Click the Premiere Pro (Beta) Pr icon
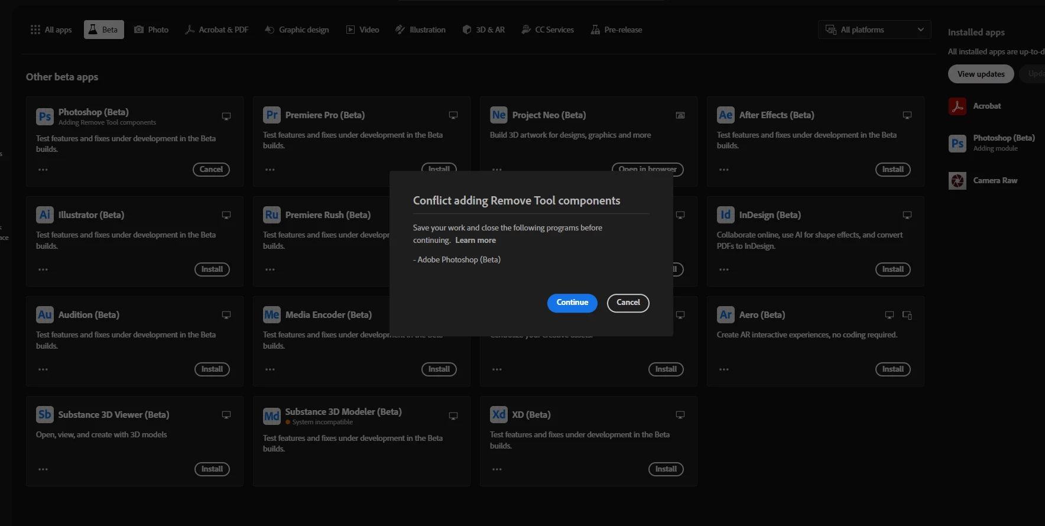 coord(272,115)
